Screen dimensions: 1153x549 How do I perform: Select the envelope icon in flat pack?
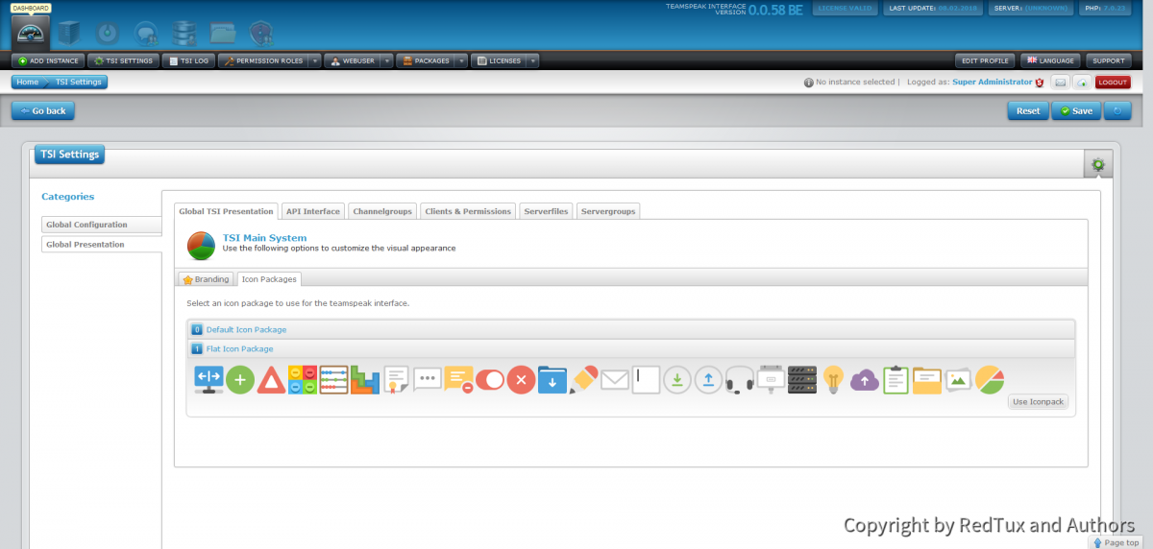tap(615, 380)
